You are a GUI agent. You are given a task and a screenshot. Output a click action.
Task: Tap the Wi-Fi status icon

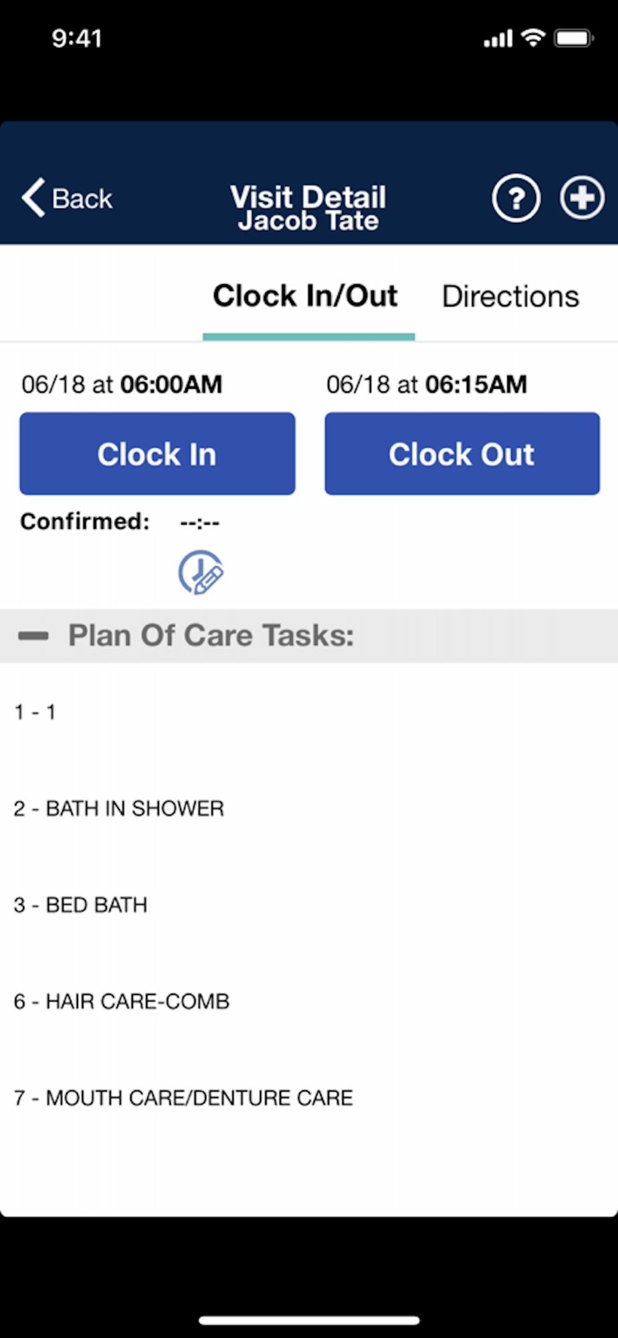click(533, 37)
